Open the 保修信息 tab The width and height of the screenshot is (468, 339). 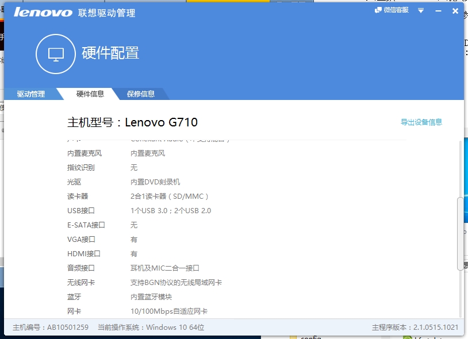141,93
